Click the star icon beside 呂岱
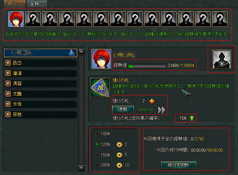Viewport: 238px width, 175px height. [8, 63]
